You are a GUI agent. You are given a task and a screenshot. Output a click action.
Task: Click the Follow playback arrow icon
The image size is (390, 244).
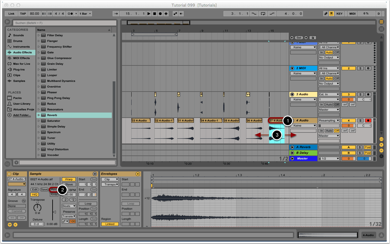pyautogui.click(x=116, y=14)
